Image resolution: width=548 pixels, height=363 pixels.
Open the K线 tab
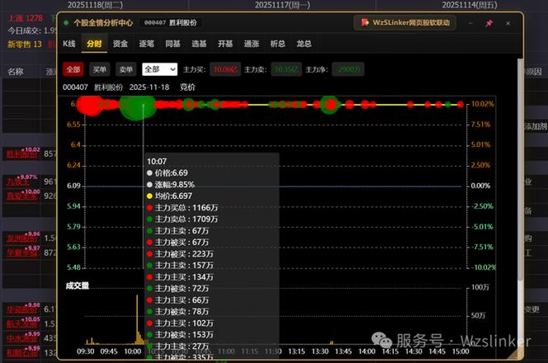point(69,44)
